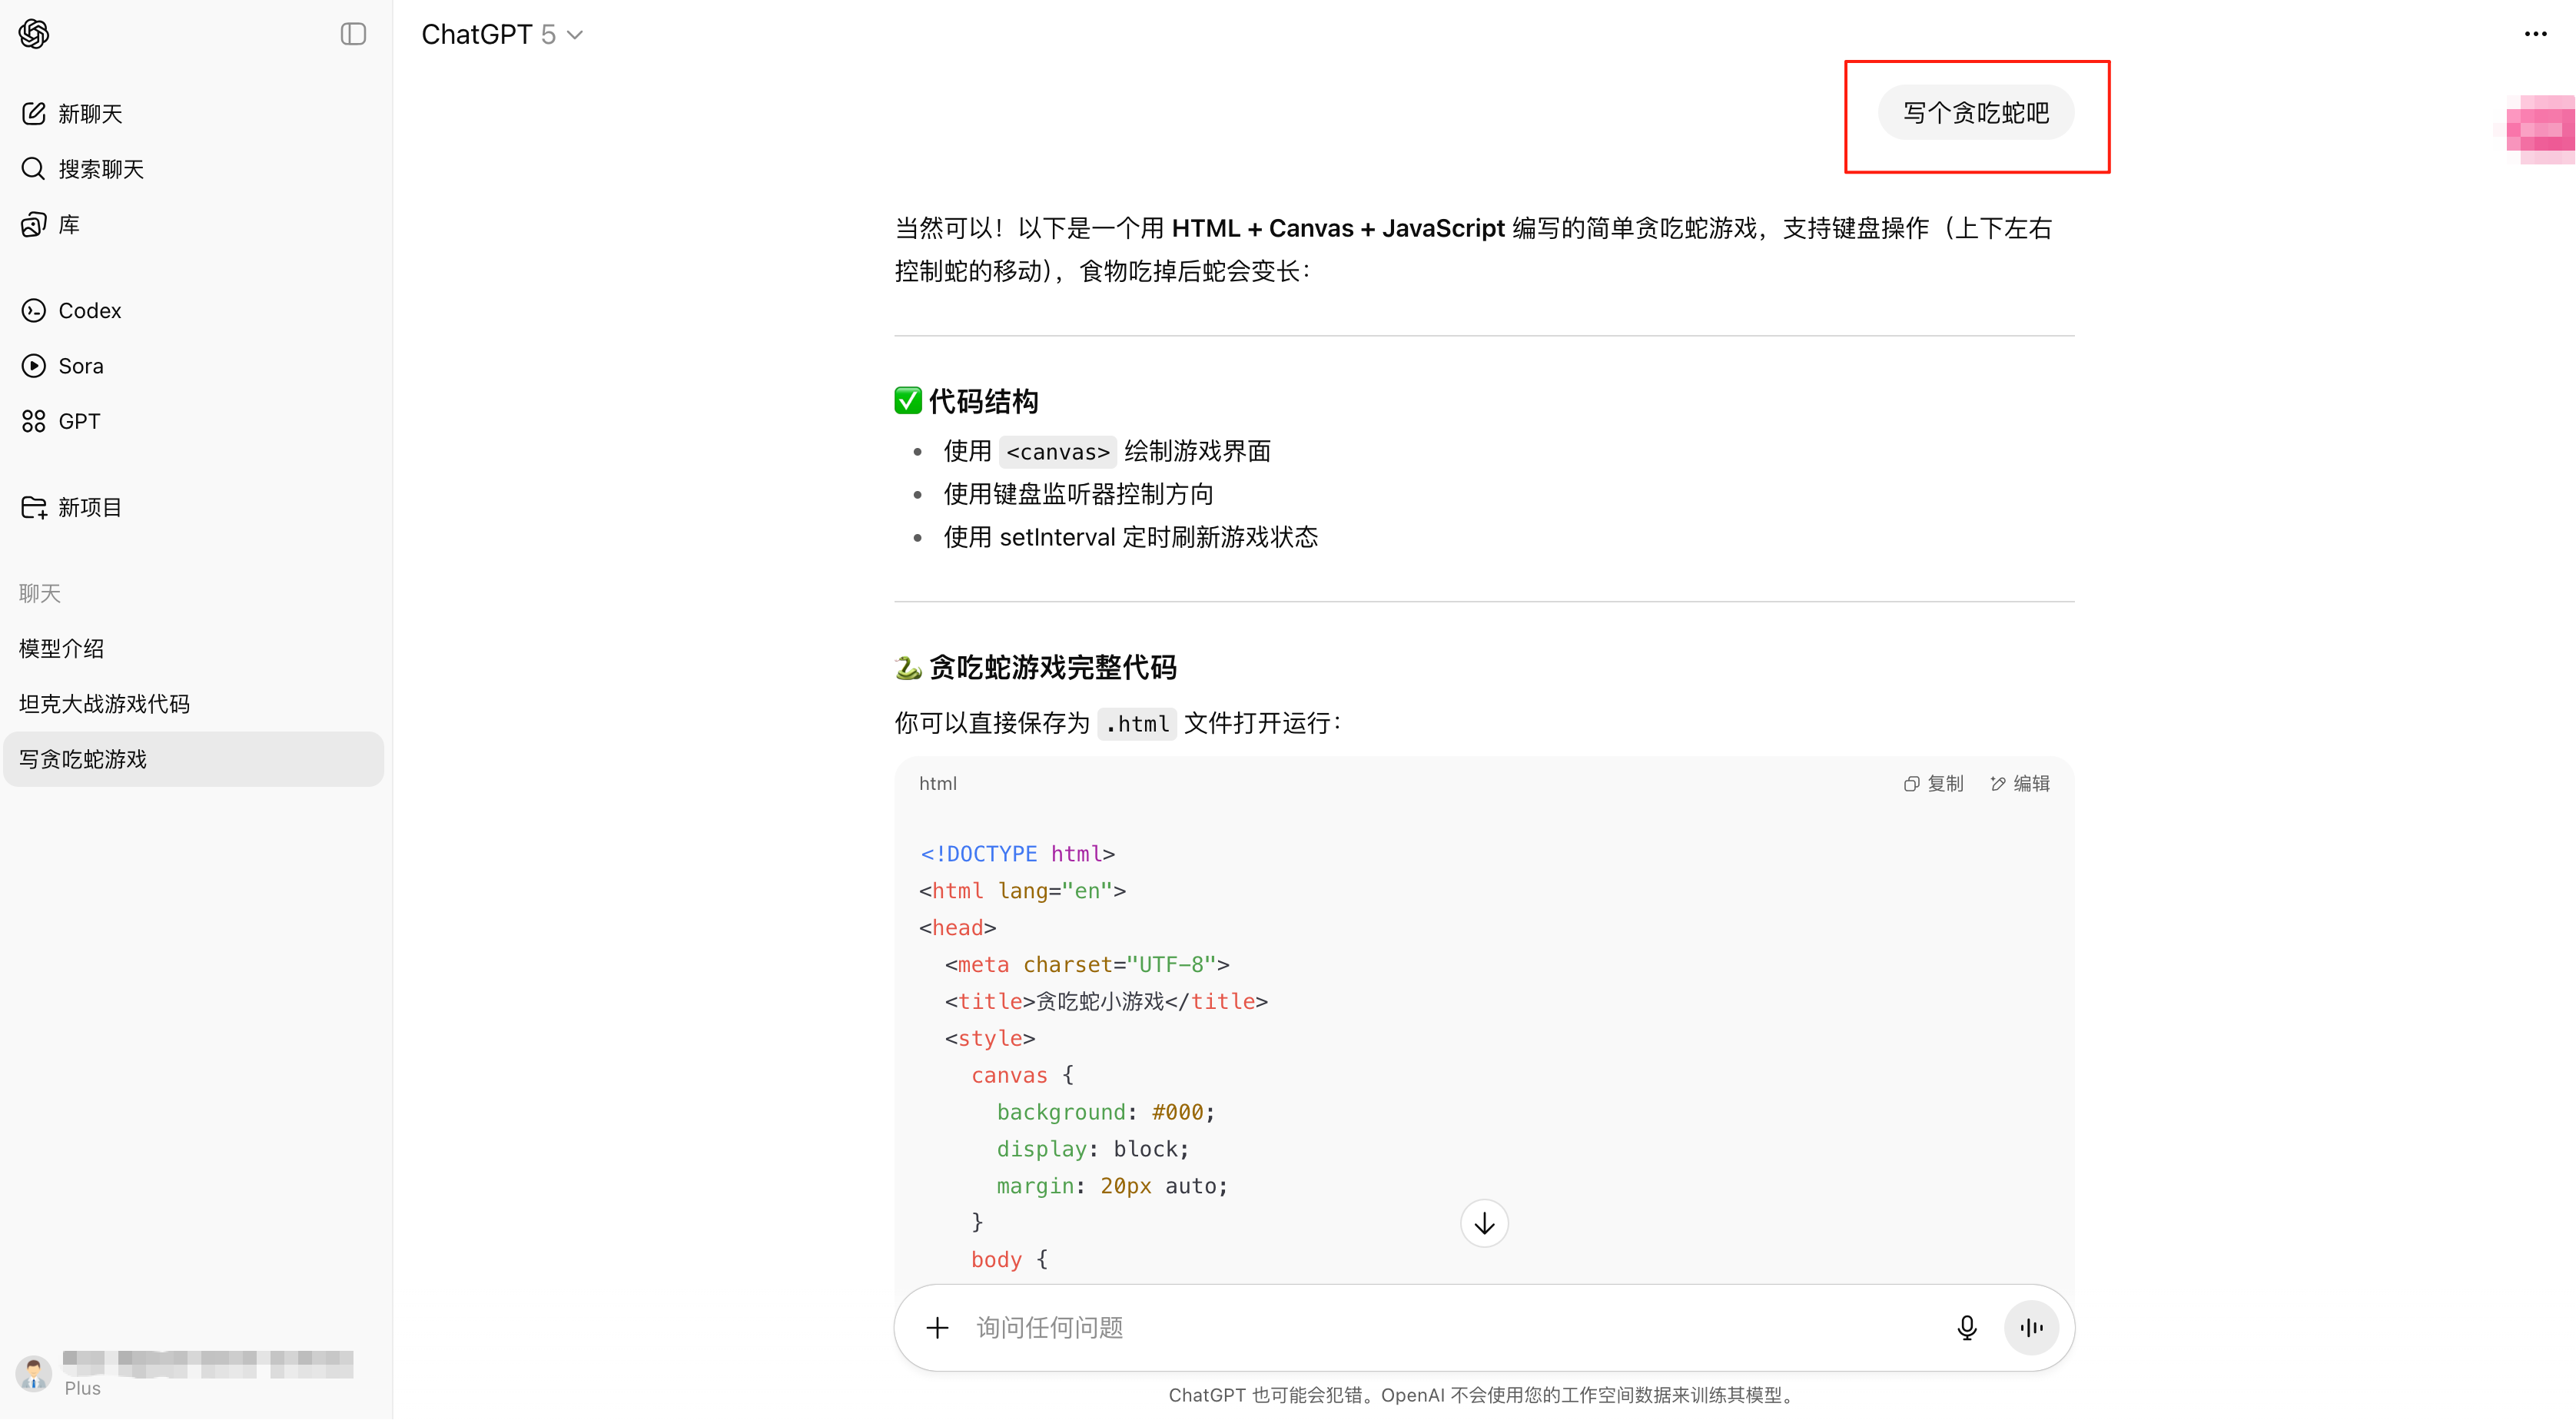Edit the code block via 编辑
Viewport: 2576px width, 1420px height.
coord(2019,783)
